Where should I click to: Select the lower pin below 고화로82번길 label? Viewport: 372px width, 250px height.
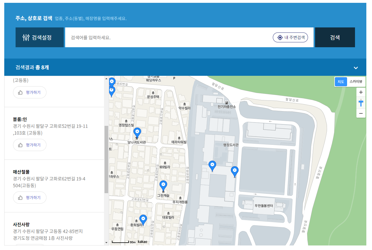[112, 92]
